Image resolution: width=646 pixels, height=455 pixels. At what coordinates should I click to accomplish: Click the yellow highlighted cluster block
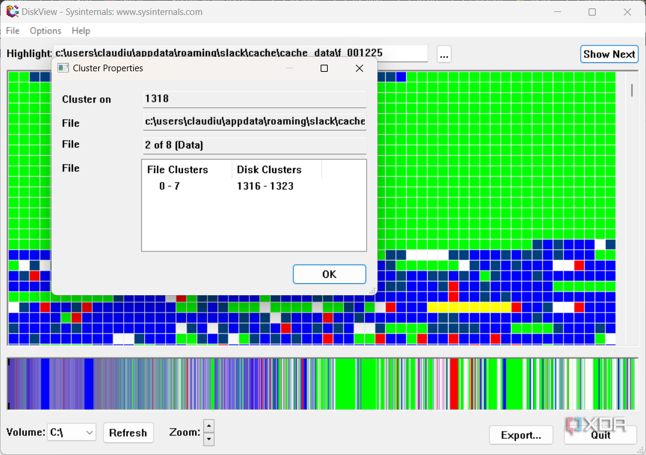click(470, 307)
